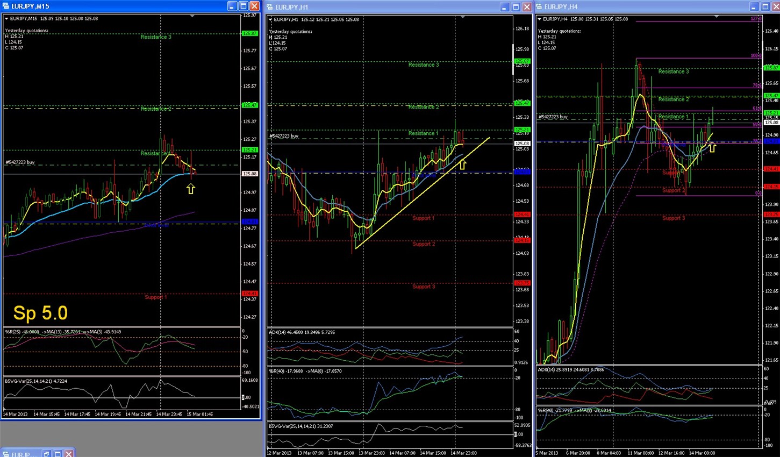The width and height of the screenshot is (780, 457).
Task: Click the 100.0 Fibonacci level label on the H4 chart
Action: (x=756, y=55)
